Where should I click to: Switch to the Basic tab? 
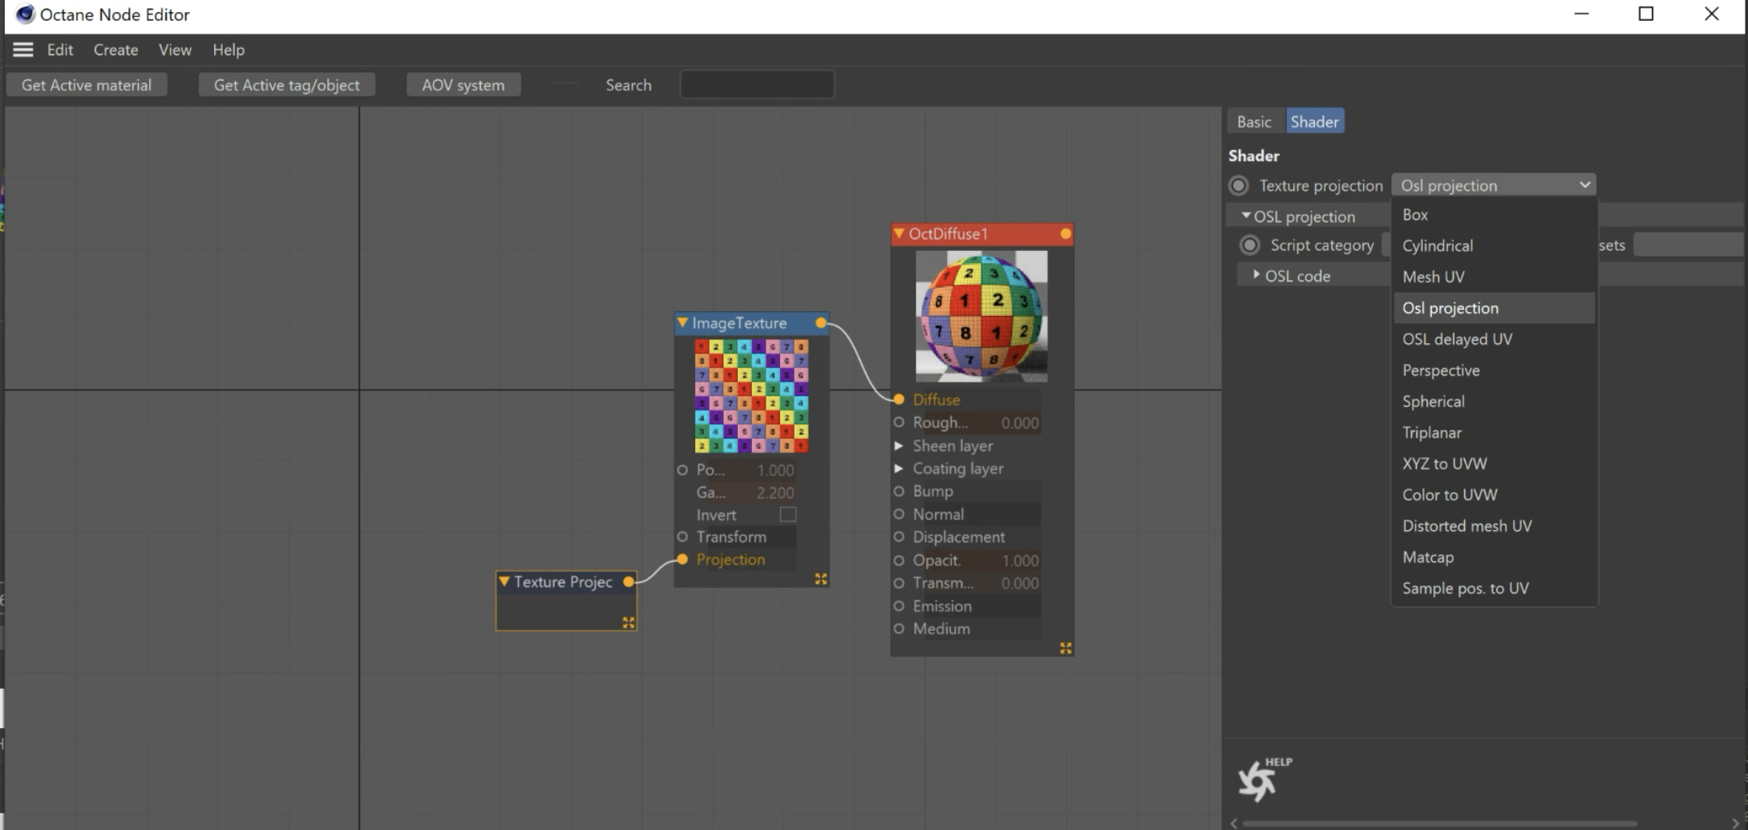pos(1254,122)
